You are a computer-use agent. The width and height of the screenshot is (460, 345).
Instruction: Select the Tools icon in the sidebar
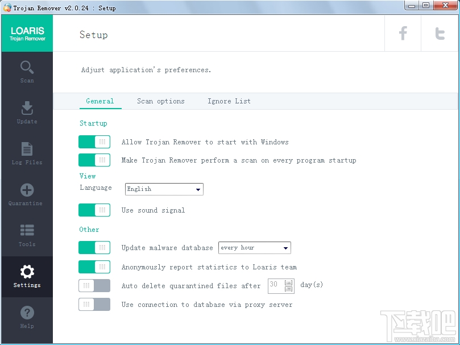[26, 235]
